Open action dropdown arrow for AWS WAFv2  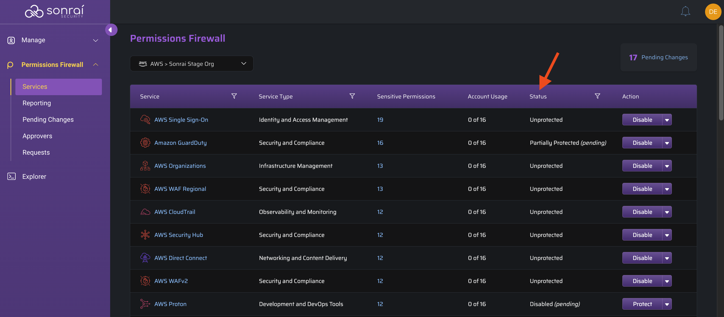(667, 281)
